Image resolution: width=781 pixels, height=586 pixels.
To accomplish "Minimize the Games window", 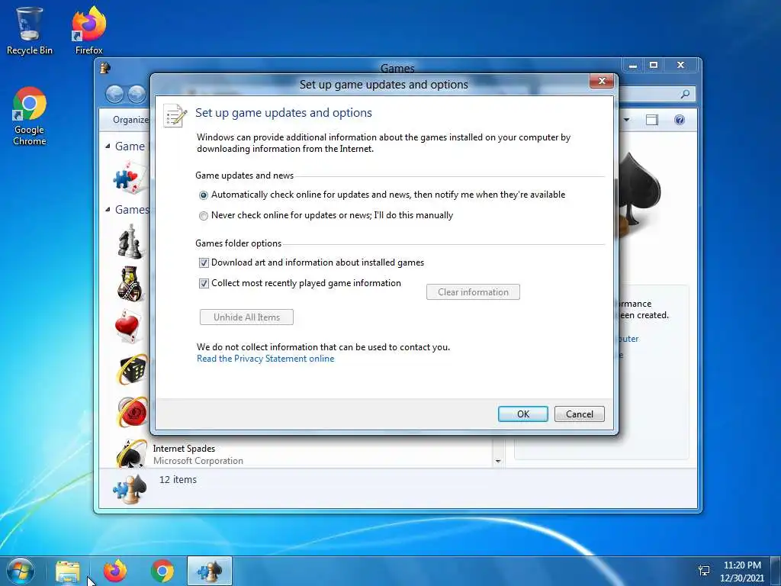I will 633,66.
